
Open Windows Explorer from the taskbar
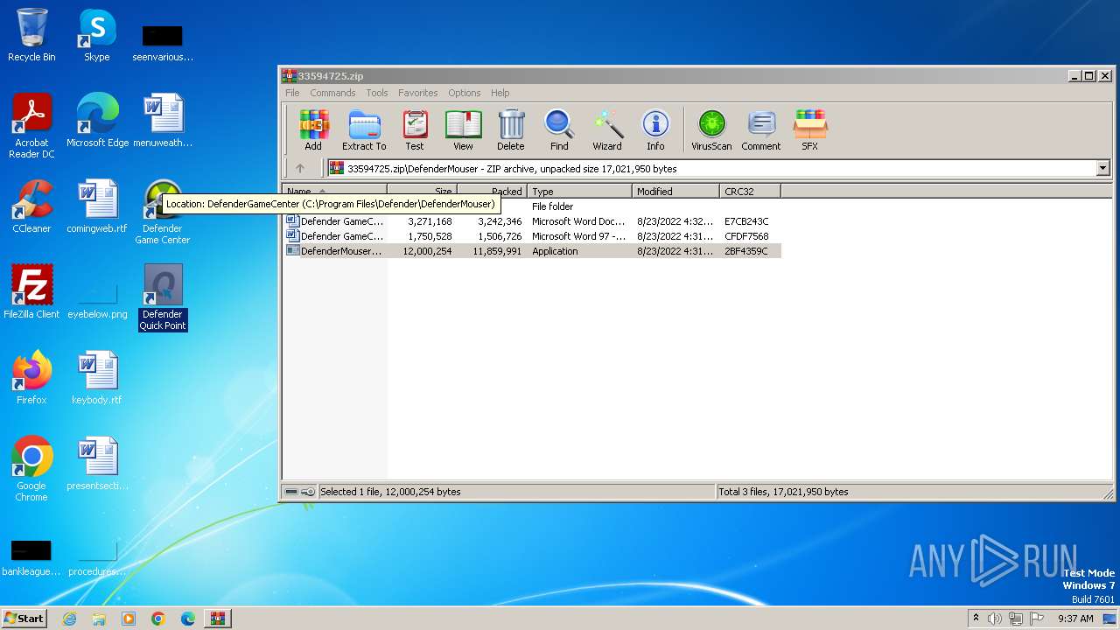point(99,619)
